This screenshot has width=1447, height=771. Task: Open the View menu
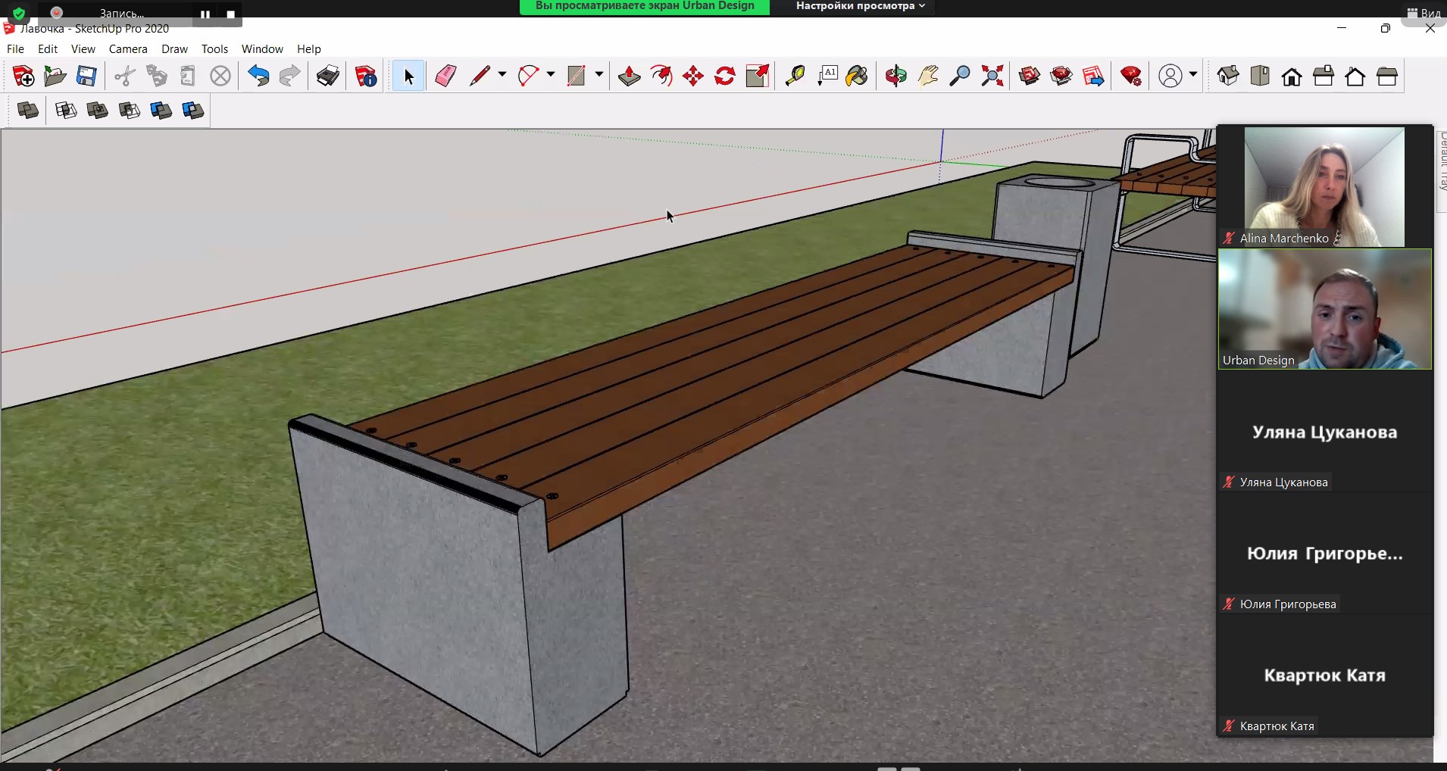coord(83,48)
